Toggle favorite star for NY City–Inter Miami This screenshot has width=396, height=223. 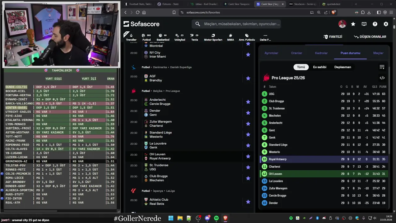coord(248,55)
